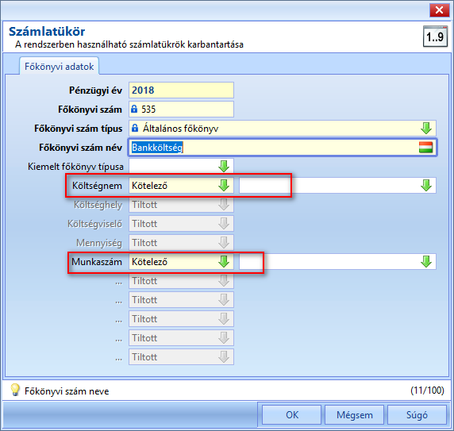
Task: Switch to the Főkönyvi adatok tab
Action: pos(59,67)
